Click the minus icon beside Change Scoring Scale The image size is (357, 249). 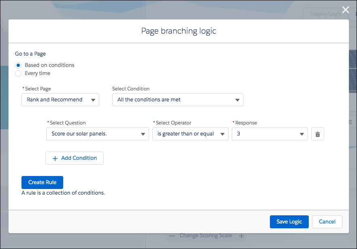click(172, 236)
